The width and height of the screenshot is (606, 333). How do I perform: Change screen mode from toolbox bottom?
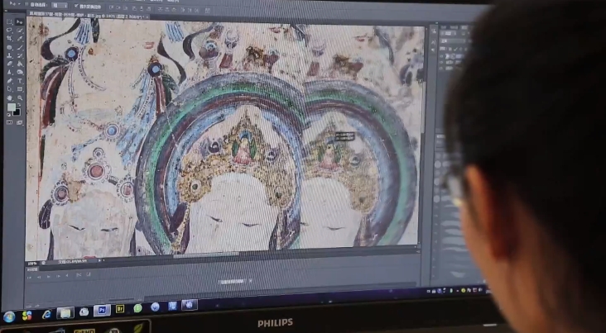tap(19, 122)
